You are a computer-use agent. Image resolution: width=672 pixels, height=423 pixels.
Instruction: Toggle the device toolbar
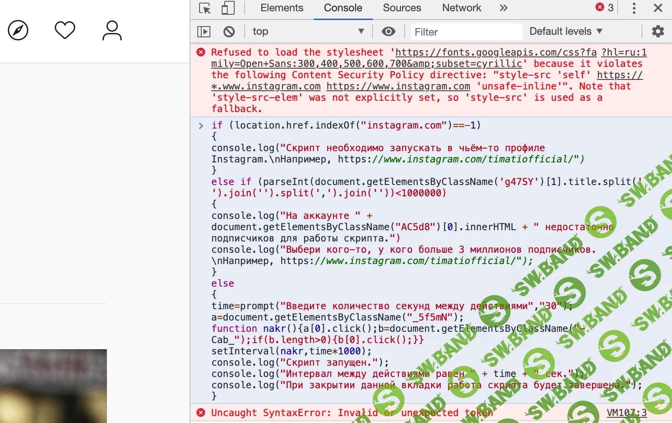(x=228, y=8)
